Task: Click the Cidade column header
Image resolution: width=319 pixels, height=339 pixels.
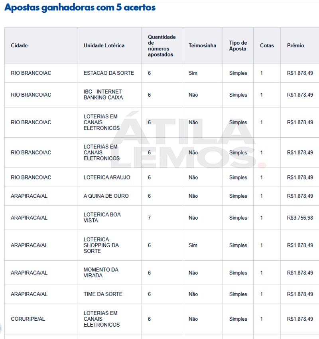Action: pyautogui.click(x=19, y=46)
